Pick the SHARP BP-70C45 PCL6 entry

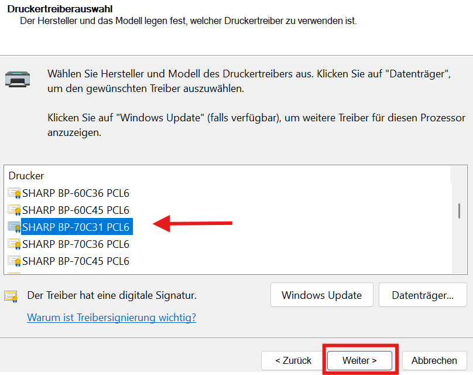76,261
